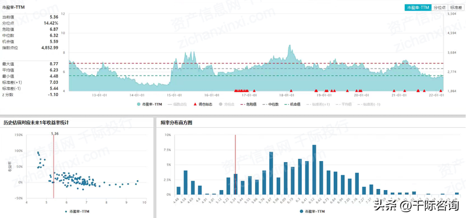Click the rightmost red triangle marker near 22-01-01
Viewport: 466px width, 218px height.
tap(441, 91)
